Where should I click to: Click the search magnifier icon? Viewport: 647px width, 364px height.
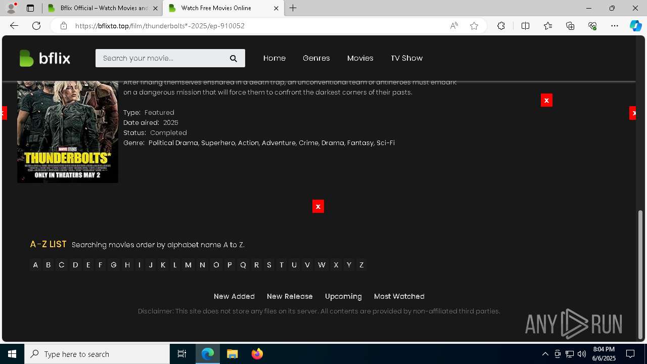(x=234, y=58)
